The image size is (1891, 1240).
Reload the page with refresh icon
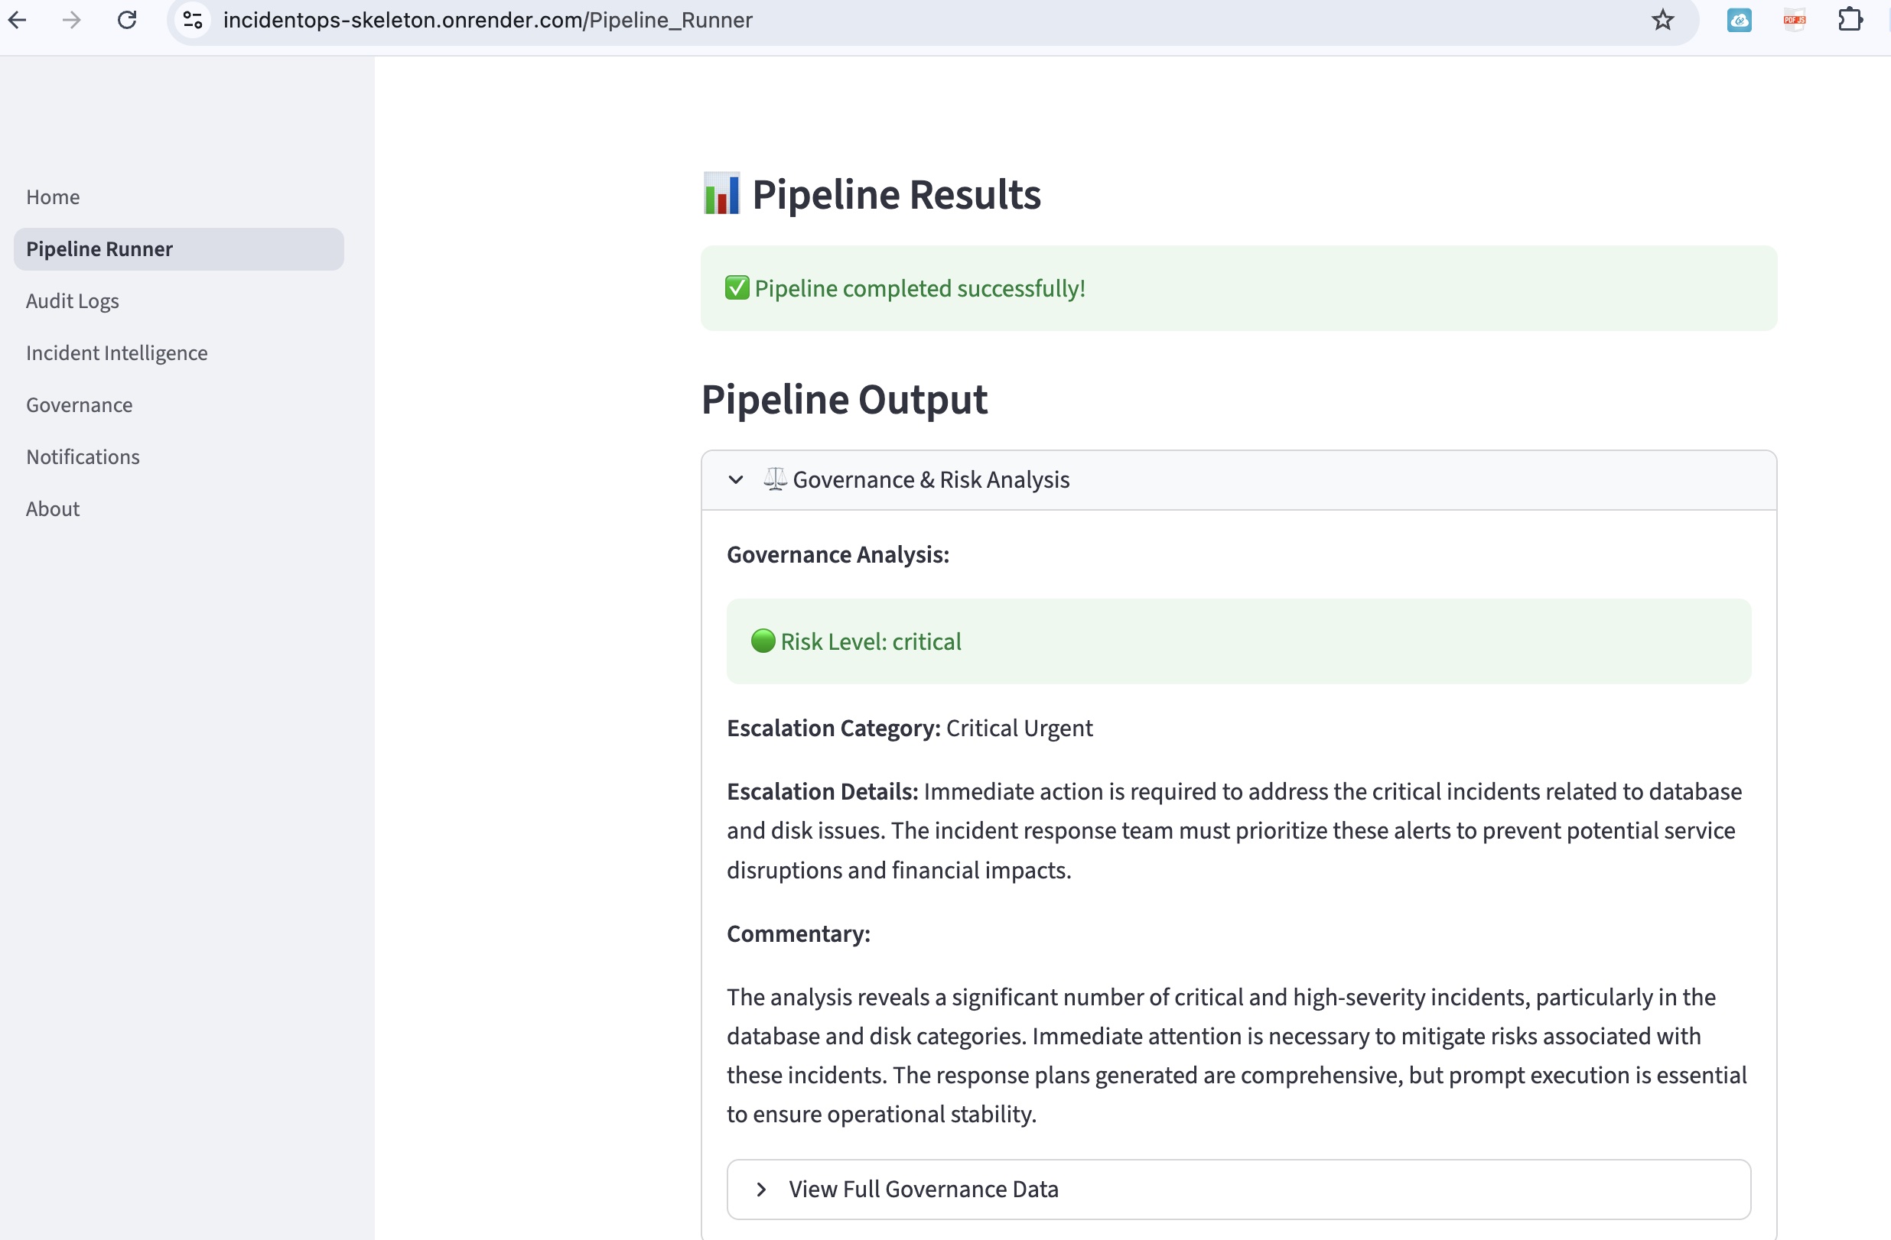(127, 20)
